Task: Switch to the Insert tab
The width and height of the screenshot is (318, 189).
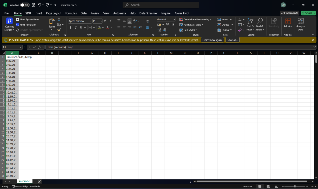Action: coord(38,13)
